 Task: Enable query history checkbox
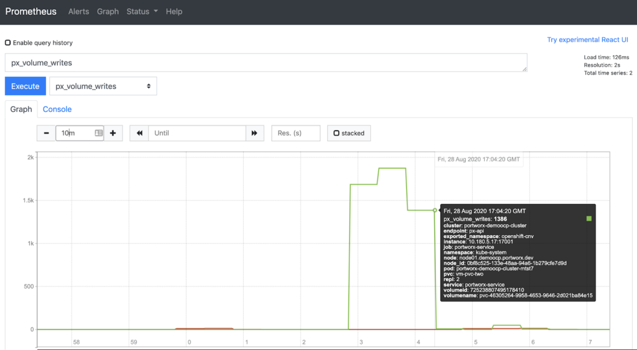(x=8, y=43)
